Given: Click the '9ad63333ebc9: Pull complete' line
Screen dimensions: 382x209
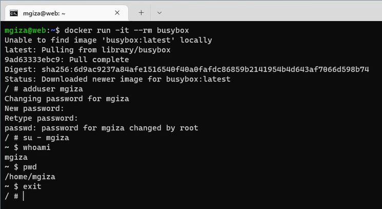Looking at the screenshot, I should point(67,60).
